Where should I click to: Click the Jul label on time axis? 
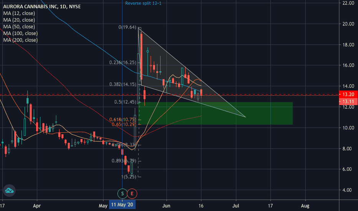pos(235,206)
